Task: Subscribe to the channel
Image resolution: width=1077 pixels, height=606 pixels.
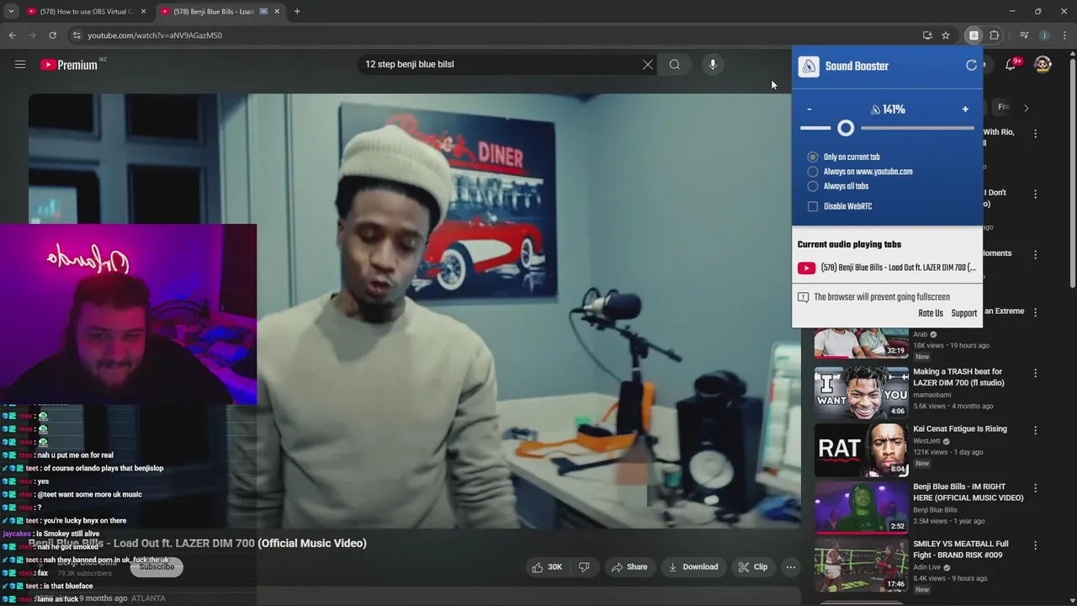Action: tap(157, 567)
